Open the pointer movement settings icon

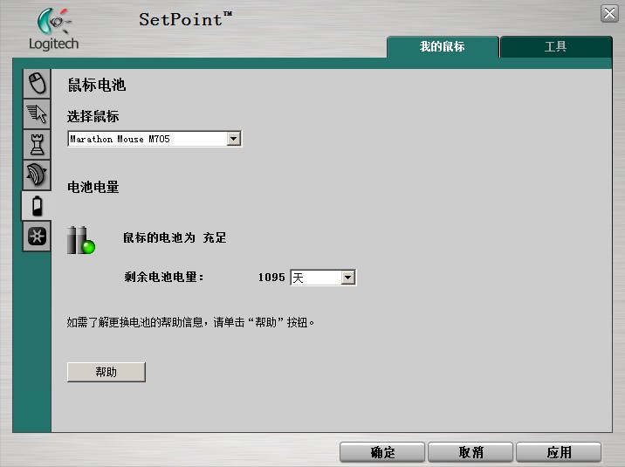[x=37, y=114]
